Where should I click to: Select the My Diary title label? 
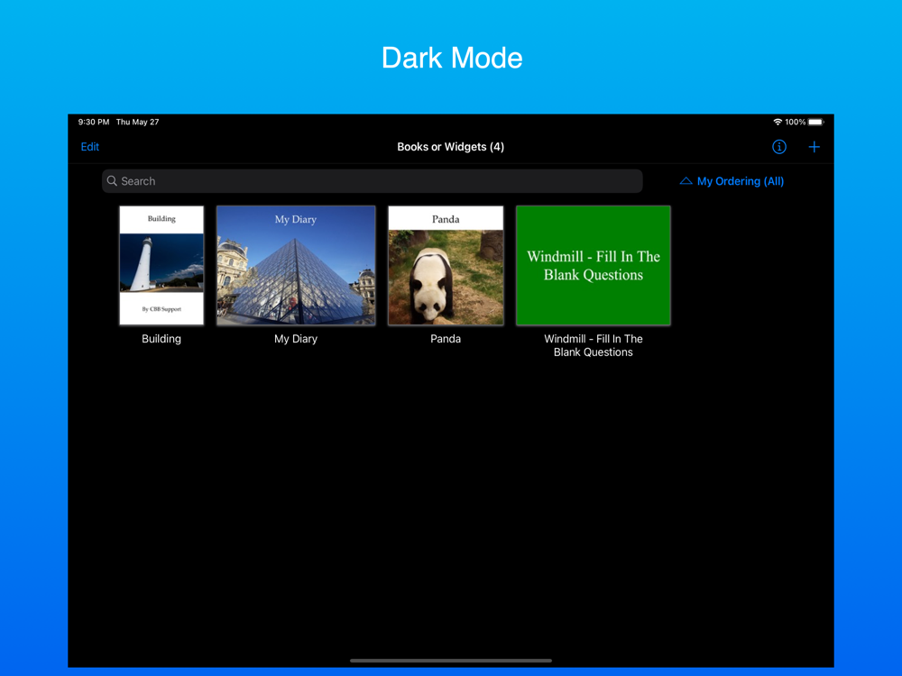click(x=296, y=339)
